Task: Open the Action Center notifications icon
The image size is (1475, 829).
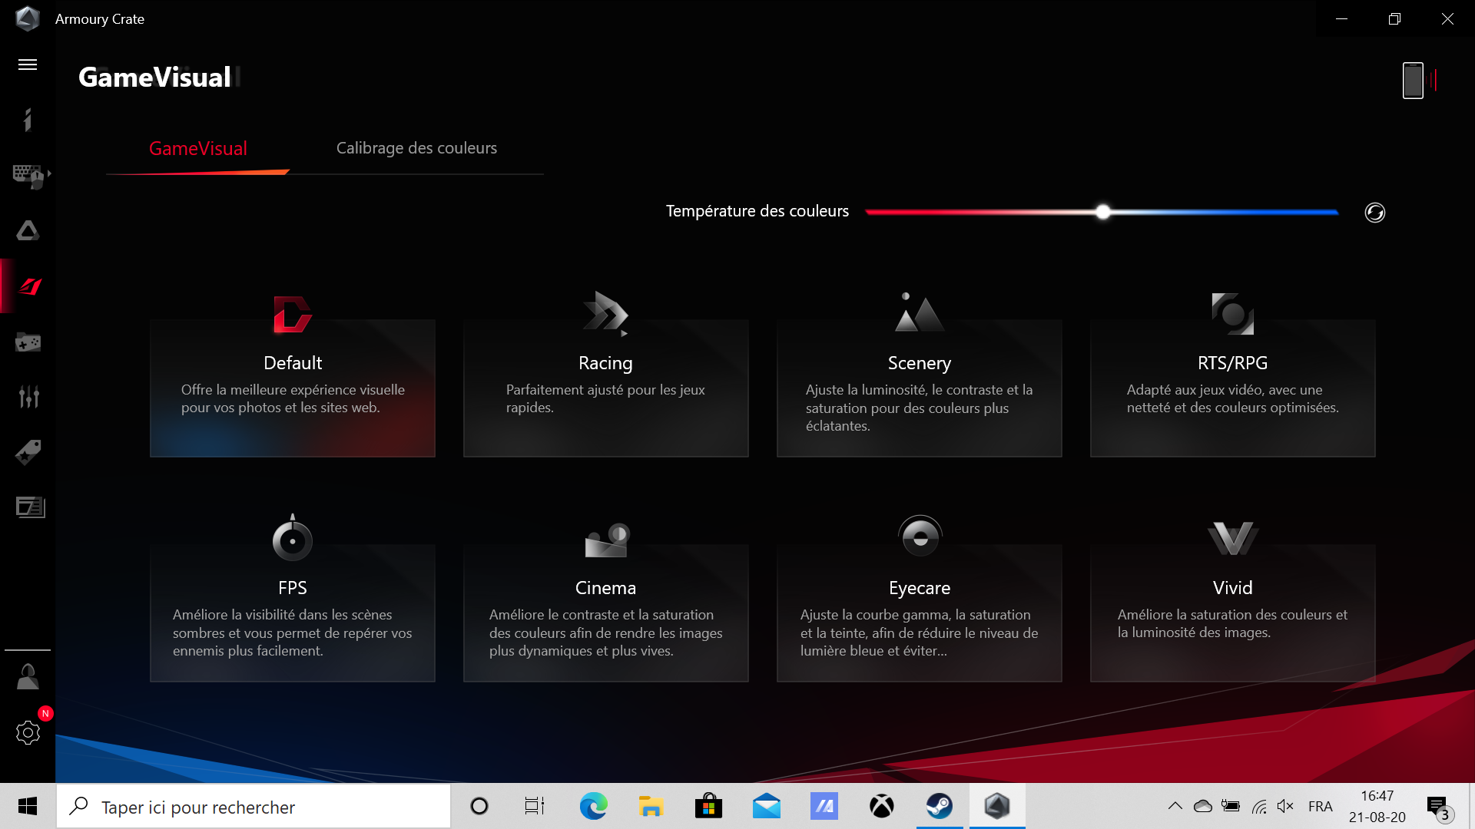Action: click(x=1439, y=807)
